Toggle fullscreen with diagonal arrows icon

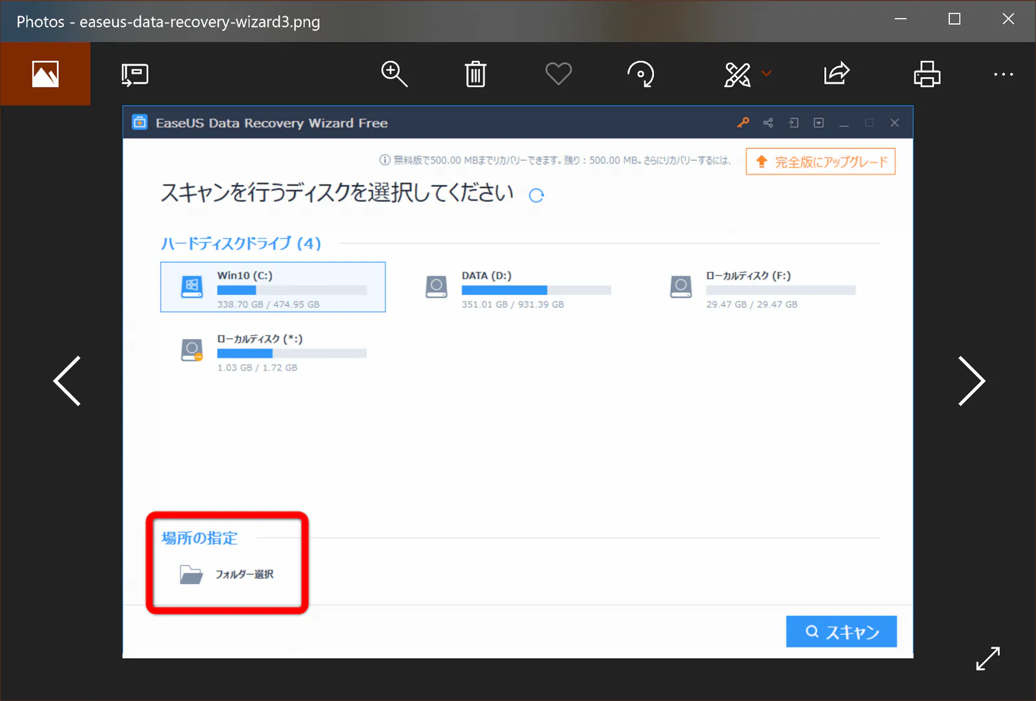click(988, 658)
